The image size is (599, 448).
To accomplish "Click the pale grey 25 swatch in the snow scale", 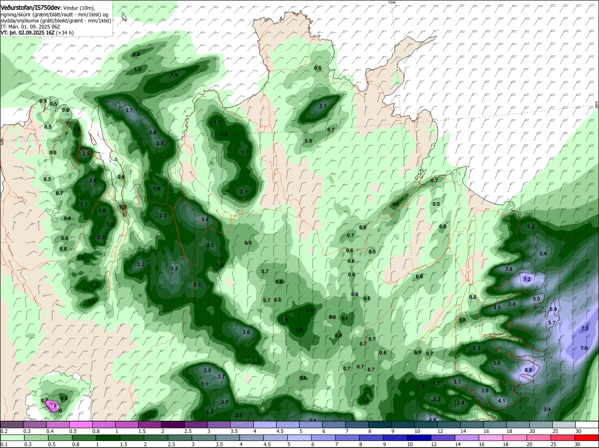I will [x=564, y=424].
